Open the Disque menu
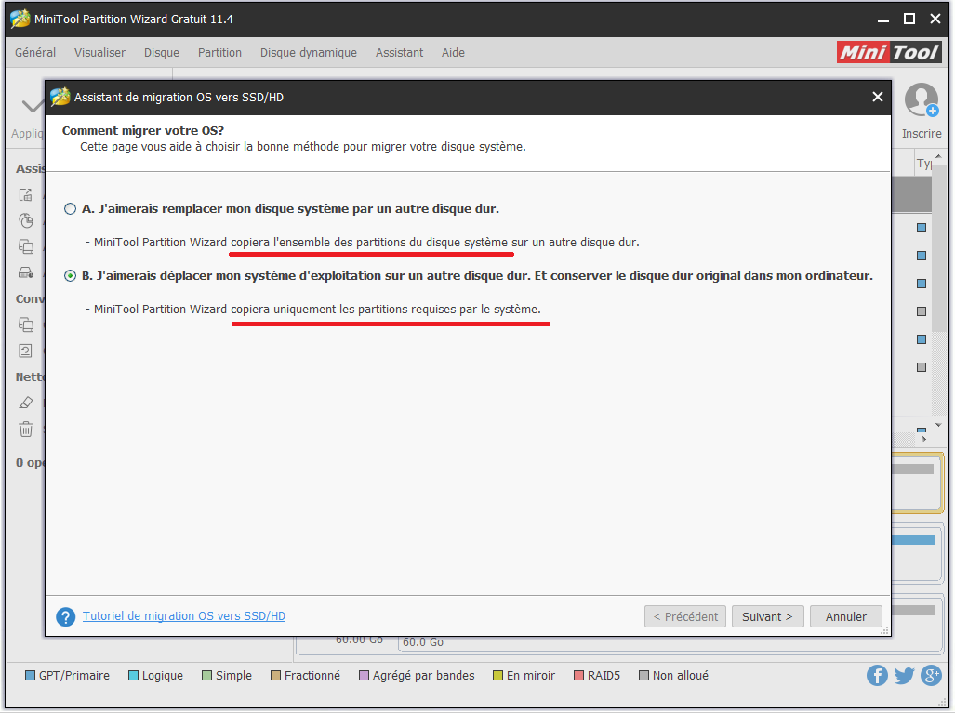Screen dimensions: 955x713 [x=162, y=53]
